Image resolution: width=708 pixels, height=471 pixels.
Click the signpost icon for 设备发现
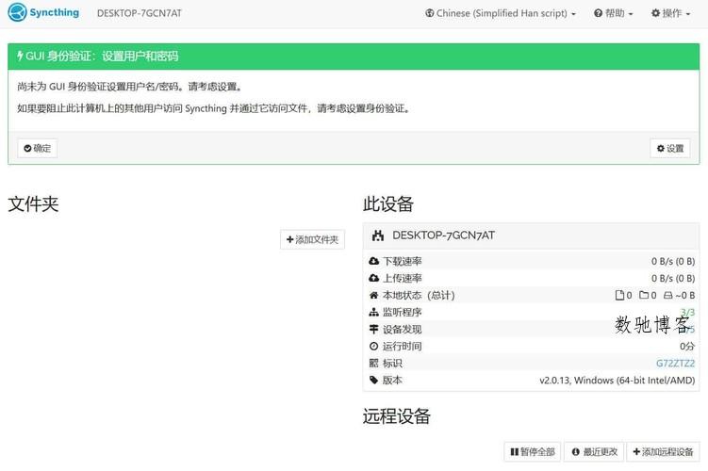tap(374, 330)
